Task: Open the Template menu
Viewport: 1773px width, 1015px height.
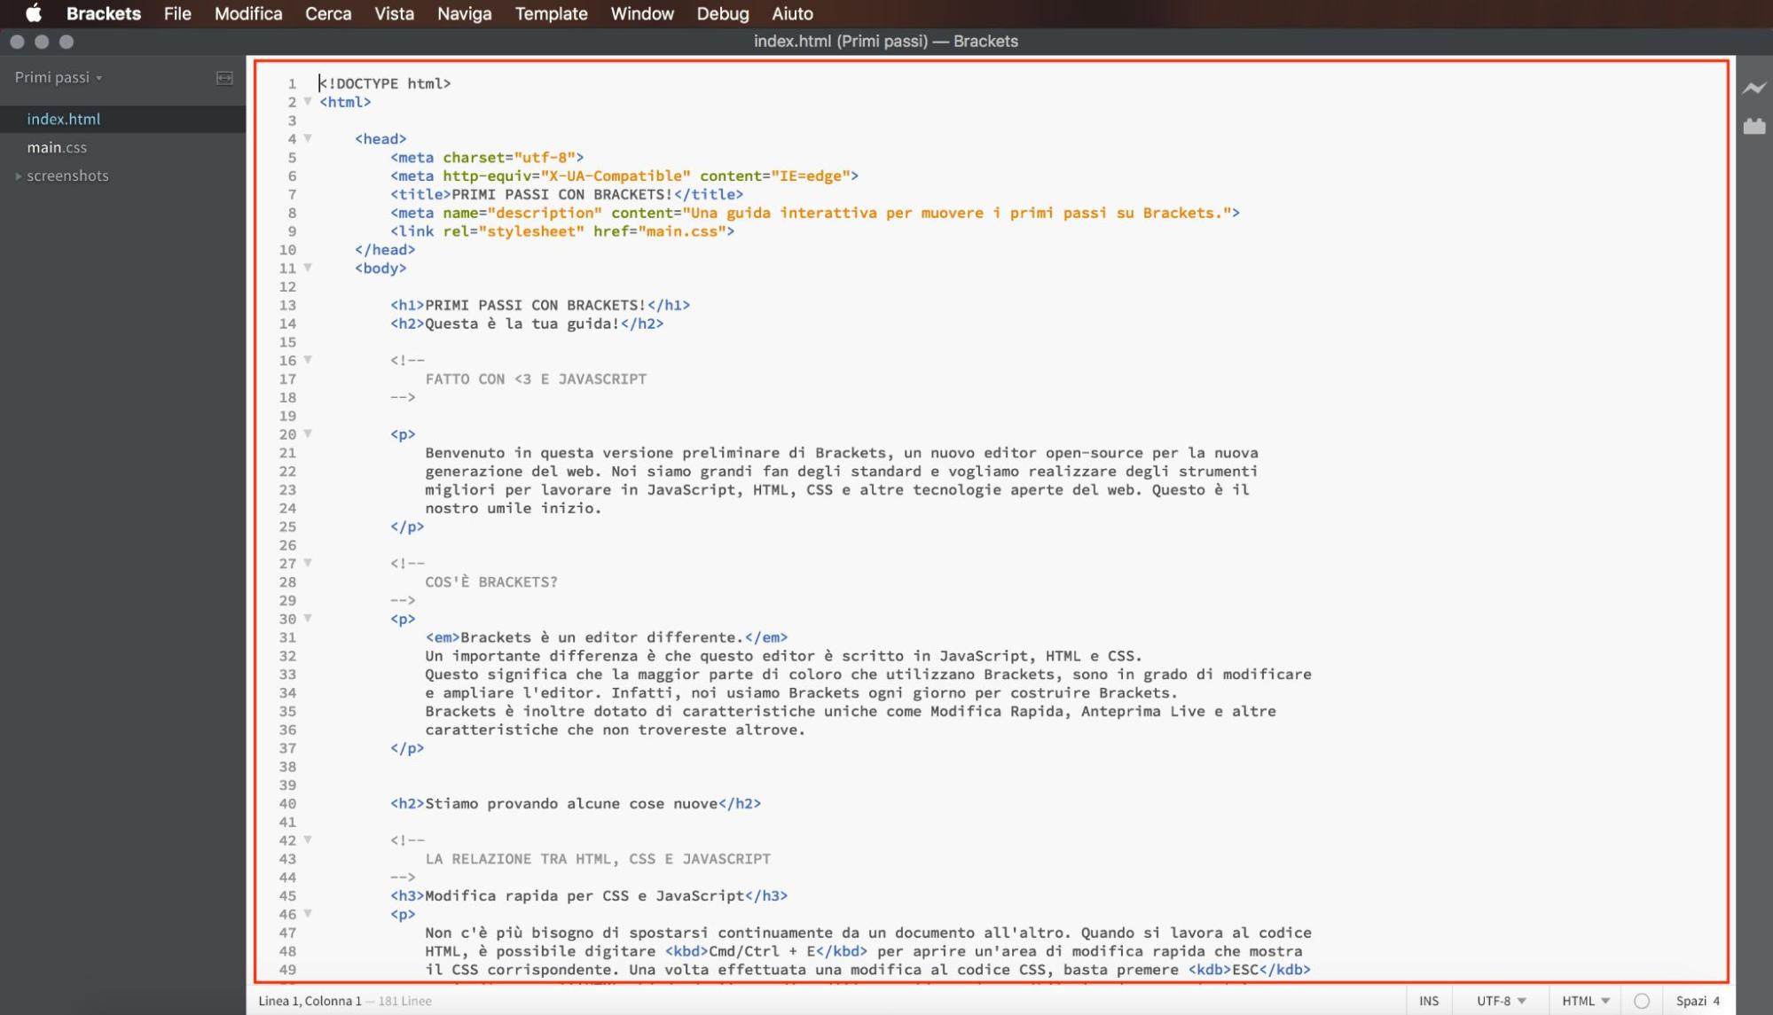Action: click(x=551, y=13)
